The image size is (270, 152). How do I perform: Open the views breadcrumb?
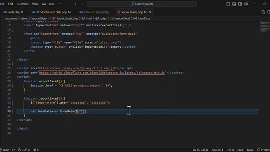point(24,19)
